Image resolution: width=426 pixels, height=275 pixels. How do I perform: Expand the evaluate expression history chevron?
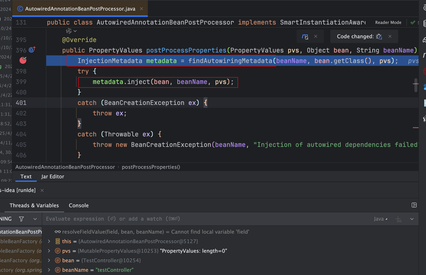pos(412,219)
